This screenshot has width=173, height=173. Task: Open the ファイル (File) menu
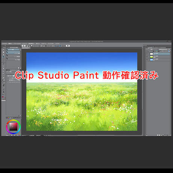pos(5,44)
